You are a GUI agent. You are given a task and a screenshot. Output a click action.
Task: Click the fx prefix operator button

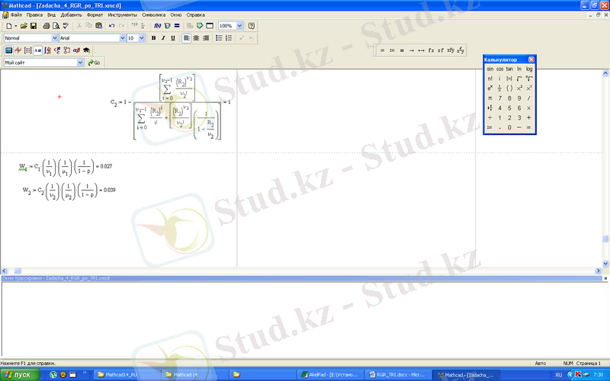click(x=431, y=50)
